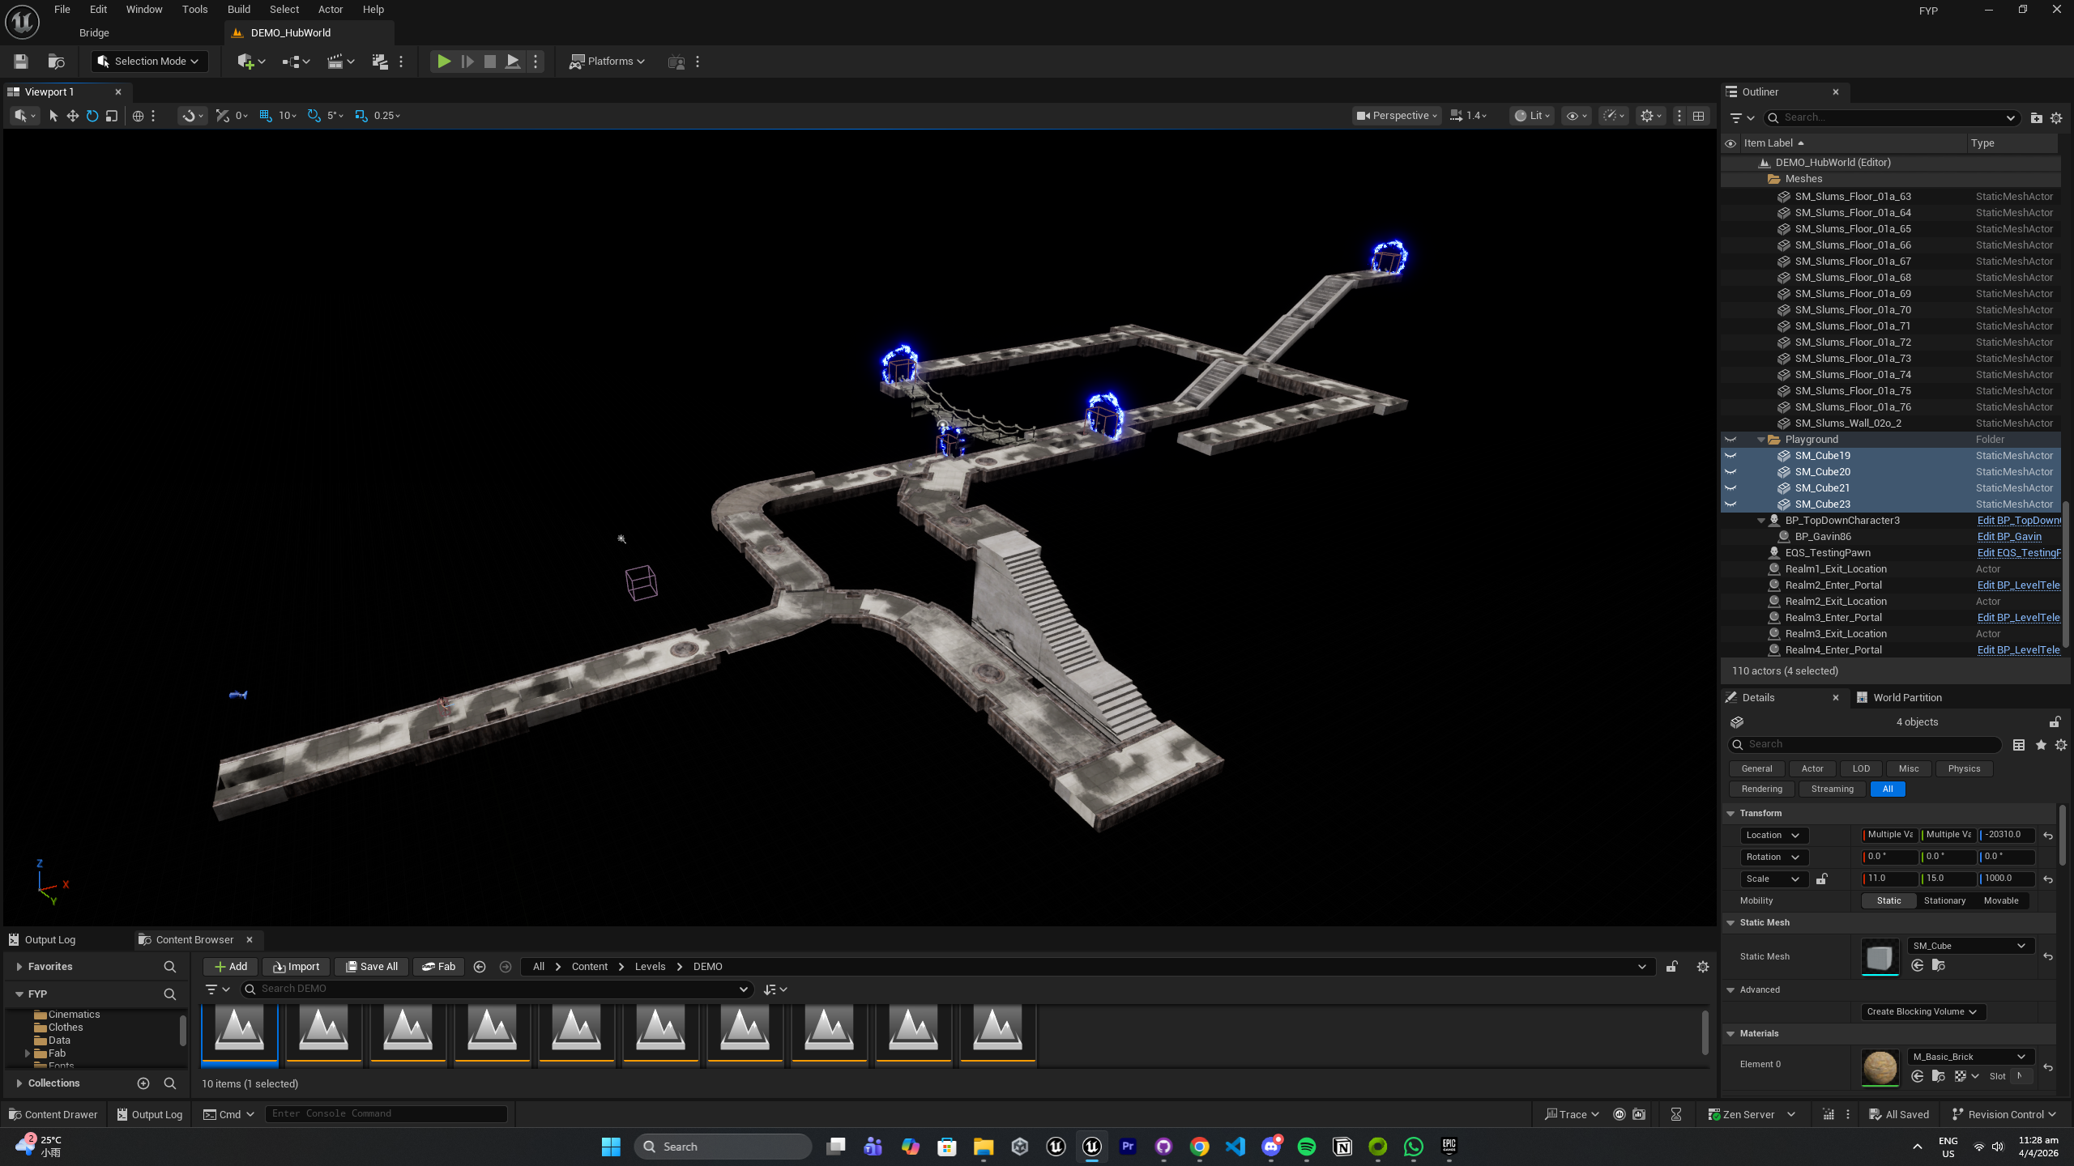Toggle the Playground folder visibility eye
Image resolution: width=2074 pixels, height=1166 pixels.
(1730, 440)
